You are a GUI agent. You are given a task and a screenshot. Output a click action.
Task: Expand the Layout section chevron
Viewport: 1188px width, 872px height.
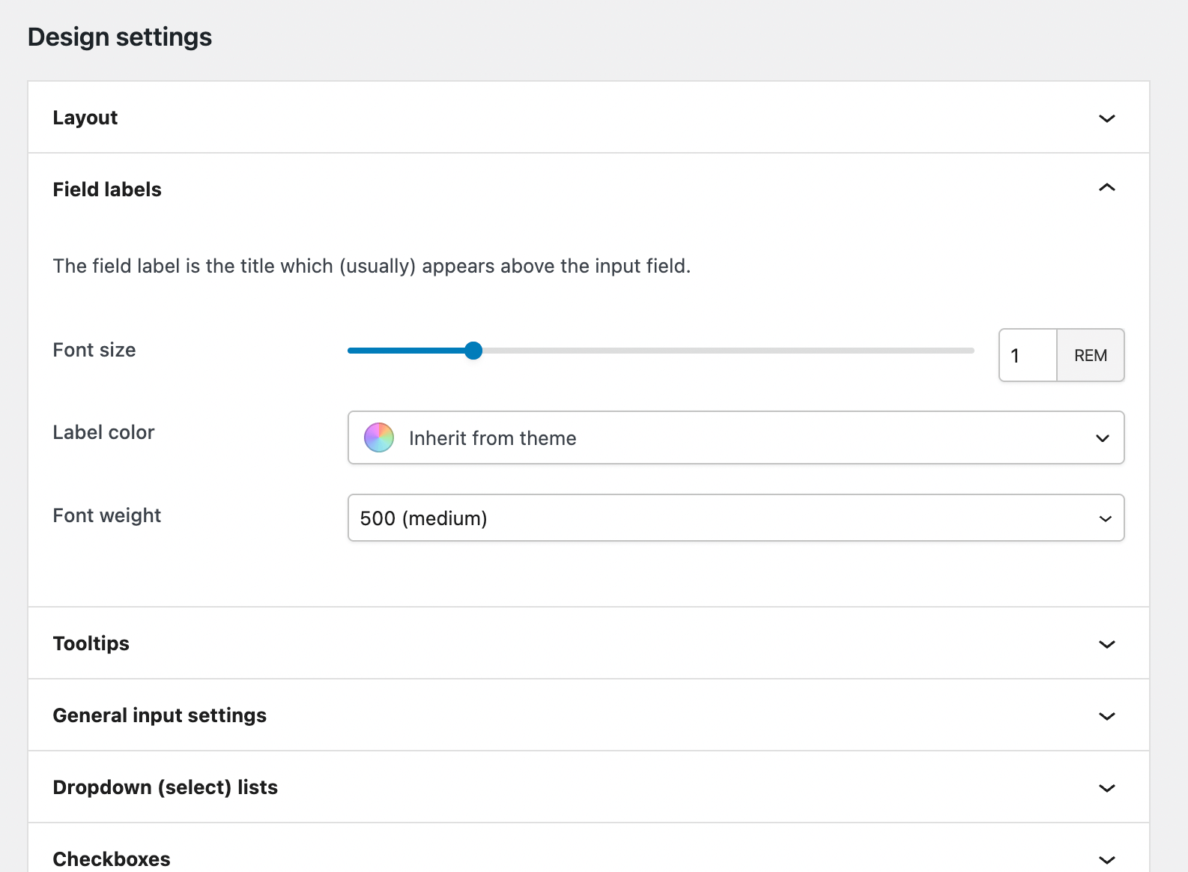[1106, 118]
